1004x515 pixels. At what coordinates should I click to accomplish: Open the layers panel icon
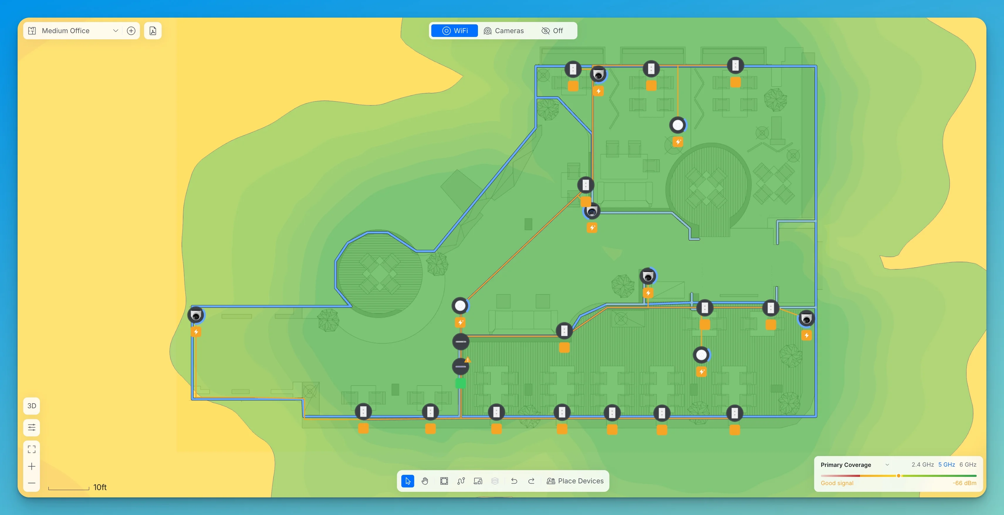point(495,481)
